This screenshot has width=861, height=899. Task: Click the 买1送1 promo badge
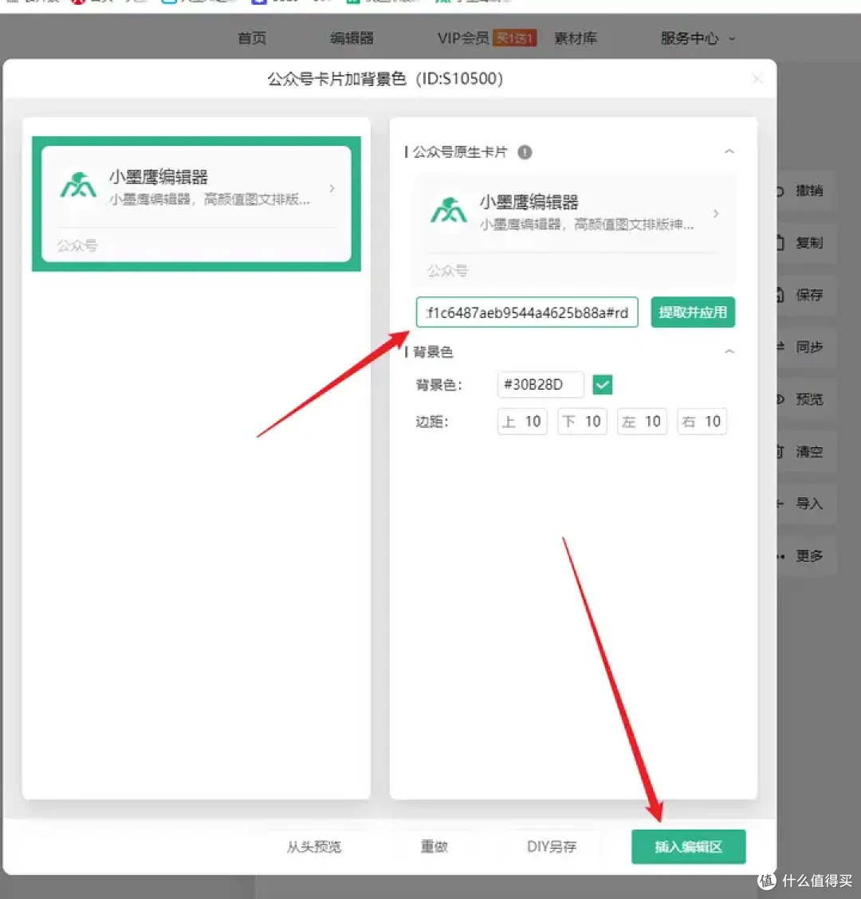point(514,38)
